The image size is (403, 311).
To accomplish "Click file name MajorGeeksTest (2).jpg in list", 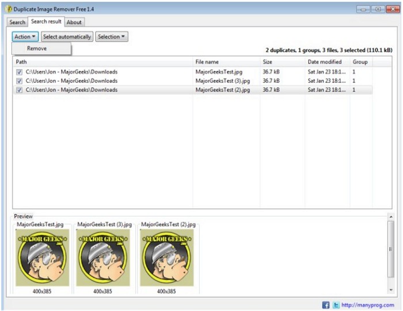I will 223,90.
